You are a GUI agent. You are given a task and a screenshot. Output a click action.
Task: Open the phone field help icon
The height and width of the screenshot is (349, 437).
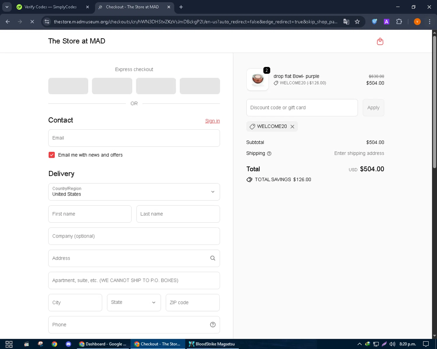(x=213, y=325)
